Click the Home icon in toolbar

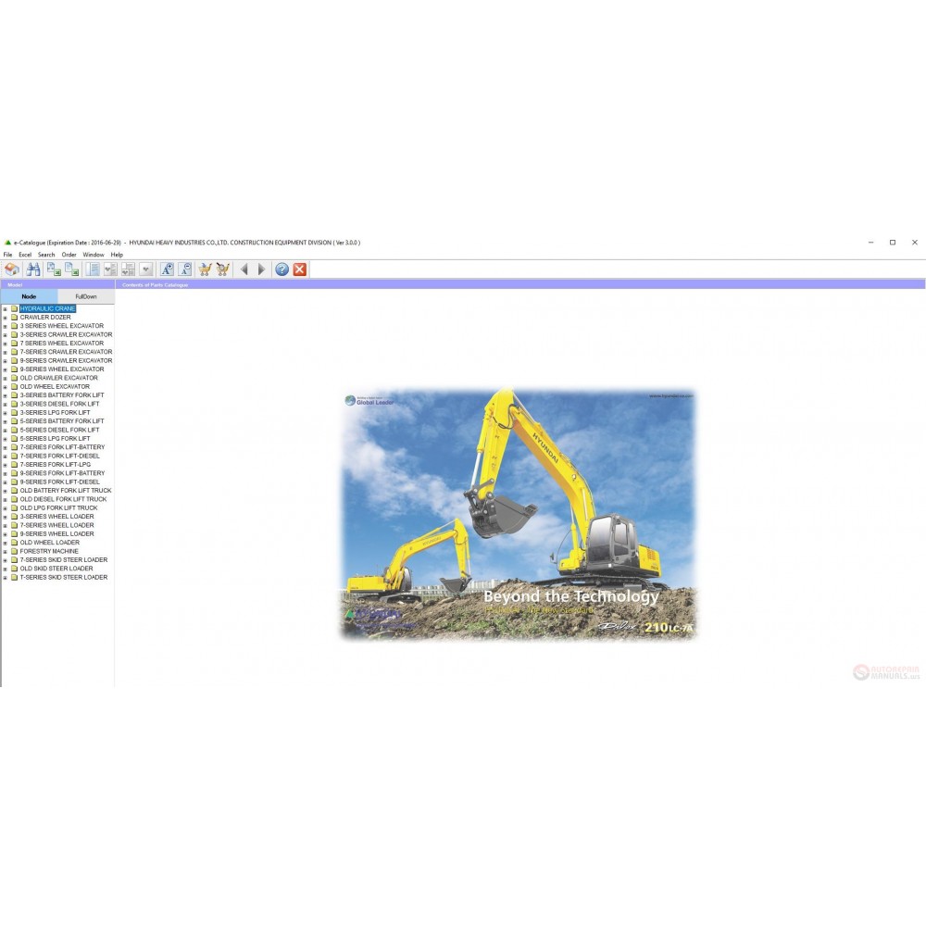(x=12, y=269)
